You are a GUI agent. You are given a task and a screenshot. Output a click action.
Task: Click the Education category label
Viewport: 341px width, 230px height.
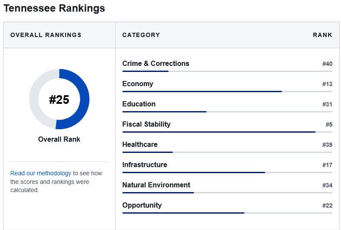139,104
